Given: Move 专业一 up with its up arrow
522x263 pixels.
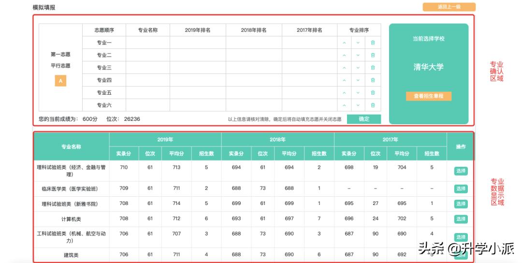Looking at the screenshot, I should pyautogui.click(x=344, y=43).
